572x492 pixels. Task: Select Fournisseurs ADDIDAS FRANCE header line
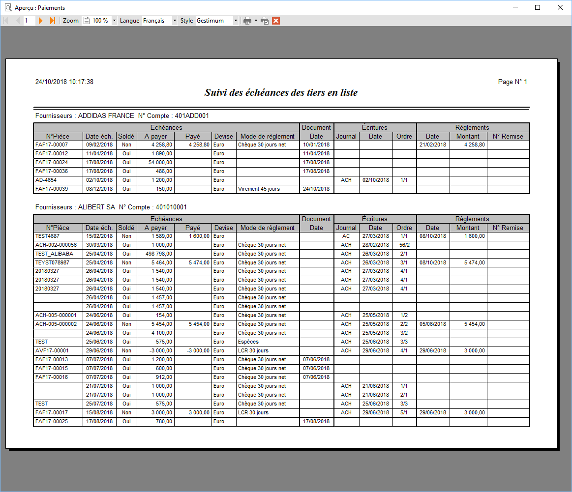(x=122, y=116)
